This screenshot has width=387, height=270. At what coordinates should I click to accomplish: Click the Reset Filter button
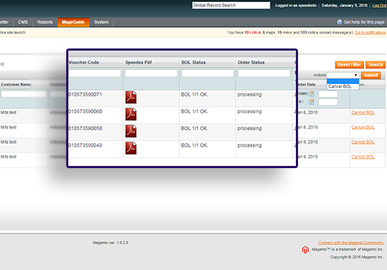coord(349,65)
